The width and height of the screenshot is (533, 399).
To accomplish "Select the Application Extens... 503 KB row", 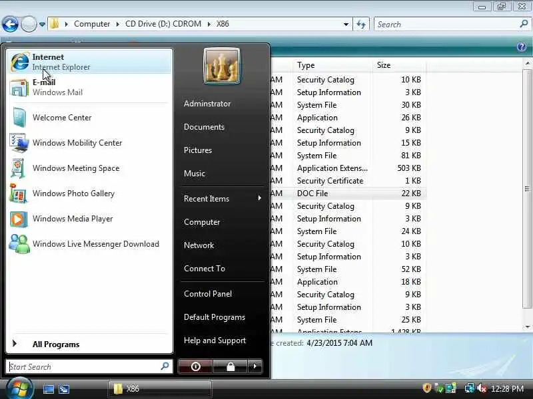I will (348, 168).
